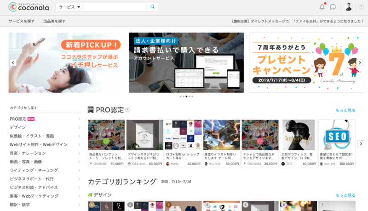
Task: Open 37℃ large graphic design service
Action: (x=299, y=144)
